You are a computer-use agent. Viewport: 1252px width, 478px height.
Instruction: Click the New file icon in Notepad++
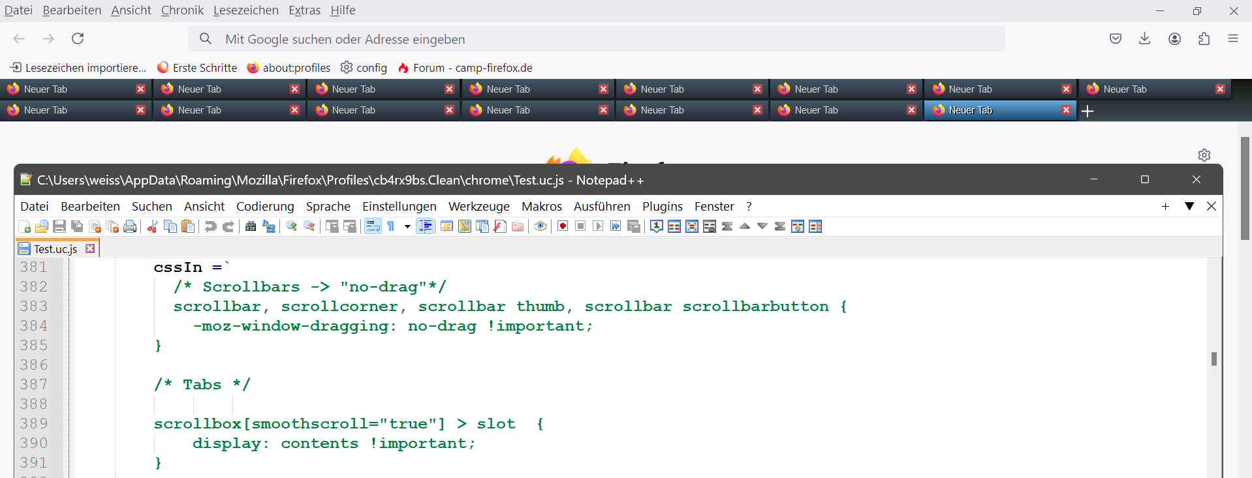pyautogui.click(x=24, y=226)
